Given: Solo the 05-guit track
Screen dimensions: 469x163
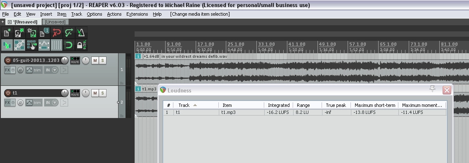Looking at the screenshot, I should tap(102, 60).
